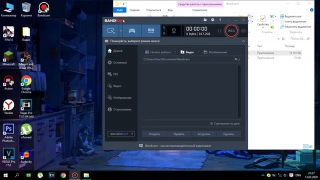Open the Поделиться ribbon tab in Explorer
The height and width of the screenshot is (180, 320).
(x=153, y=10)
